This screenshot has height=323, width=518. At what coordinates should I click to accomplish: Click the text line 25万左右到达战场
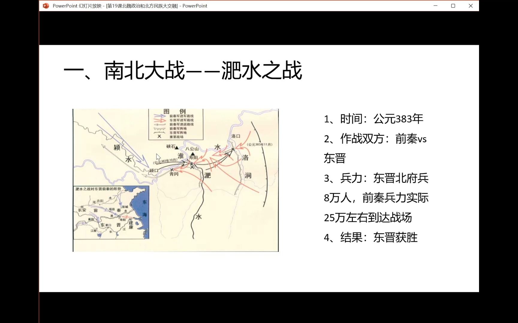(368, 217)
